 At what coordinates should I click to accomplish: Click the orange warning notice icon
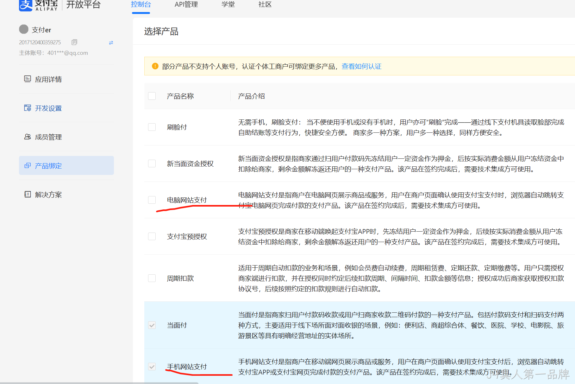click(x=155, y=66)
